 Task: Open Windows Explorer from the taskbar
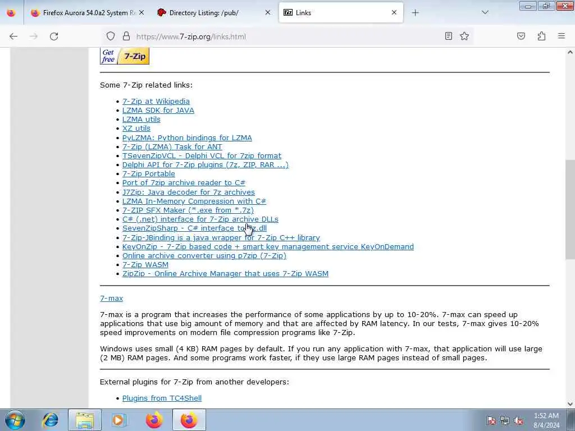(85, 420)
